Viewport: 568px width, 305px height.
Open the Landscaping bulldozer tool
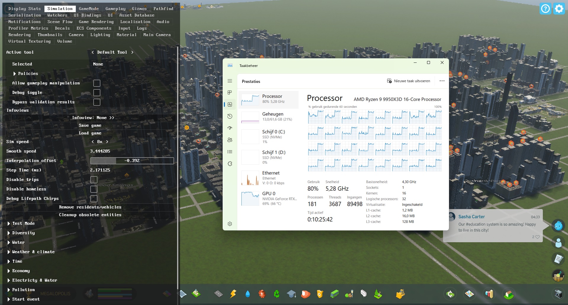[400, 294]
